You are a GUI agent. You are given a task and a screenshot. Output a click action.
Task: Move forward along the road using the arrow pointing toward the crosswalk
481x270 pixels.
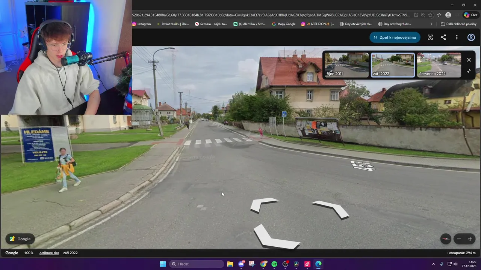click(x=263, y=204)
